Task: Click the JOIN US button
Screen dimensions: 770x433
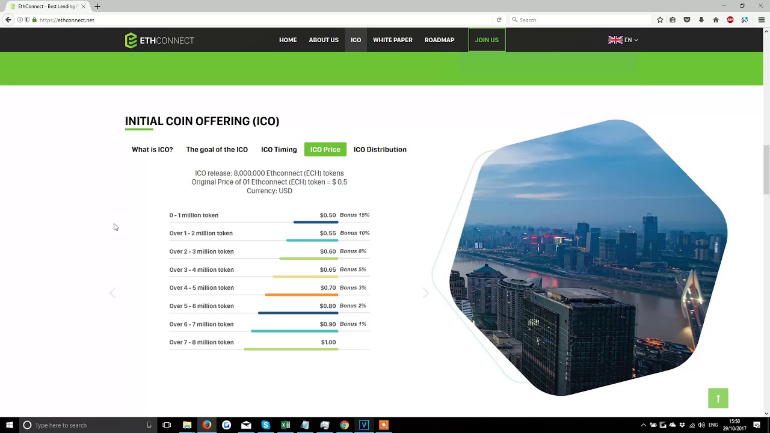Action: coord(487,40)
